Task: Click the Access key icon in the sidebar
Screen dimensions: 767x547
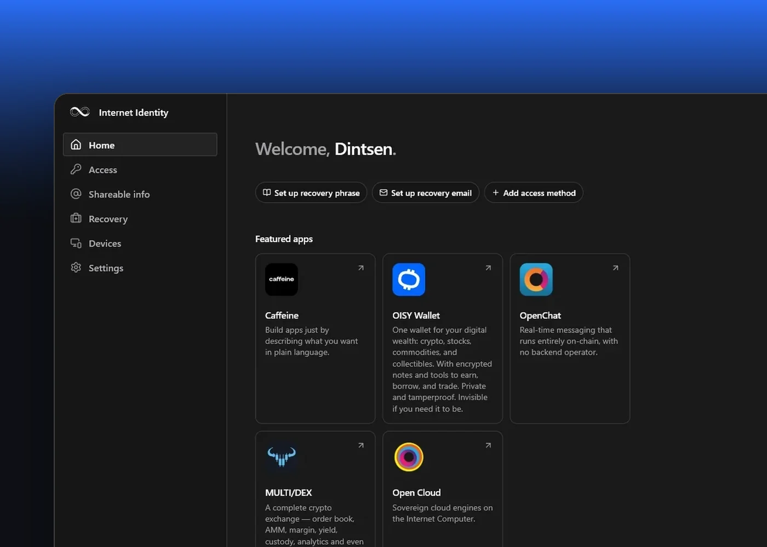Action: click(76, 169)
